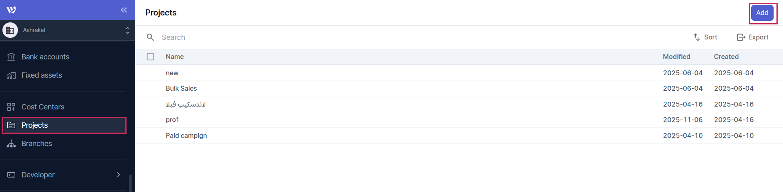Open Projects in the sidebar
This screenshot has height=192, width=783.
point(35,125)
